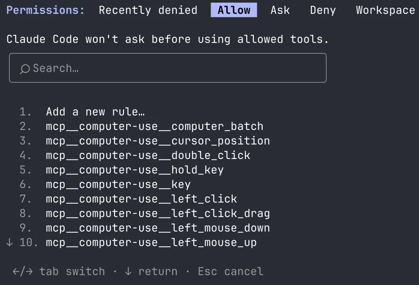Select the hold_key permission rule
The height and width of the screenshot is (285, 419).
tap(135, 170)
